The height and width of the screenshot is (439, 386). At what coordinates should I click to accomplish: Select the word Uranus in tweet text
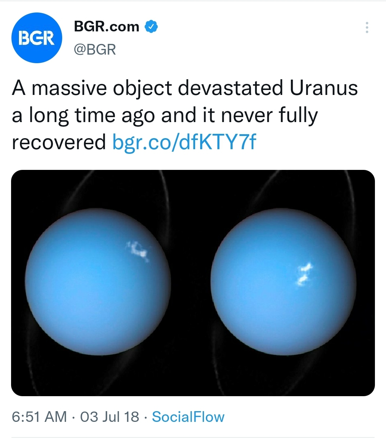(323, 88)
